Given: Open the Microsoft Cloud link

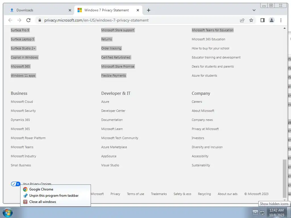Looking at the screenshot, I should (22, 102).
